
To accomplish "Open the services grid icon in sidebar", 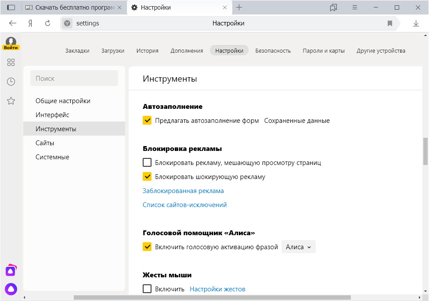I will pyautogui.click(x=11, y=62).
